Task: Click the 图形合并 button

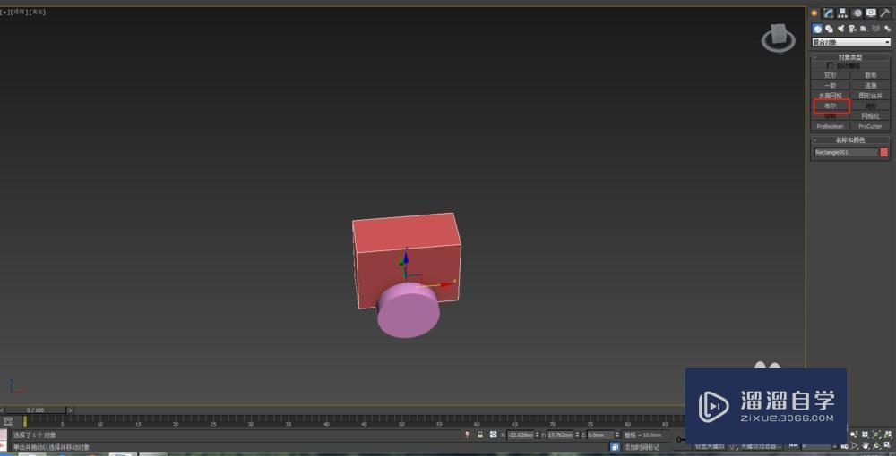Action: click(x=870, y=95)
